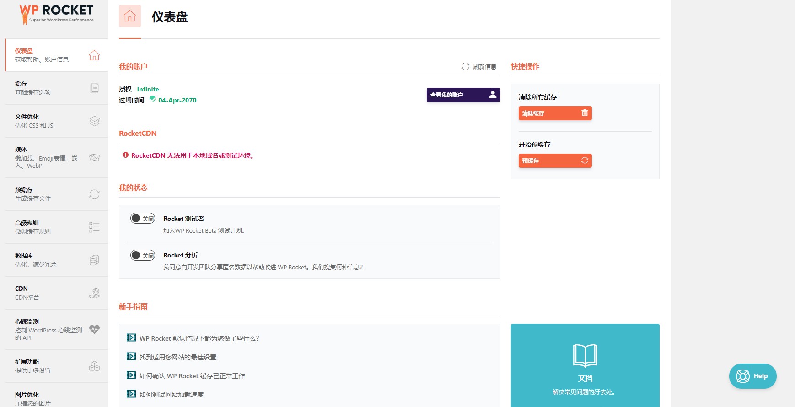Click the database icon next to 数据库
This screenshot has width=795, height=407.
94,260
